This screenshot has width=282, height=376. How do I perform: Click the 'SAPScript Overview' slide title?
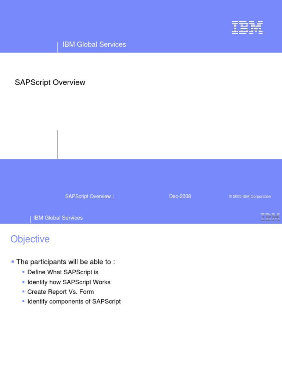coord(50,82)
